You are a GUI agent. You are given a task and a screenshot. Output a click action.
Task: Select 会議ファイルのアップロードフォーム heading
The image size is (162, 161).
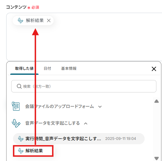60,106
